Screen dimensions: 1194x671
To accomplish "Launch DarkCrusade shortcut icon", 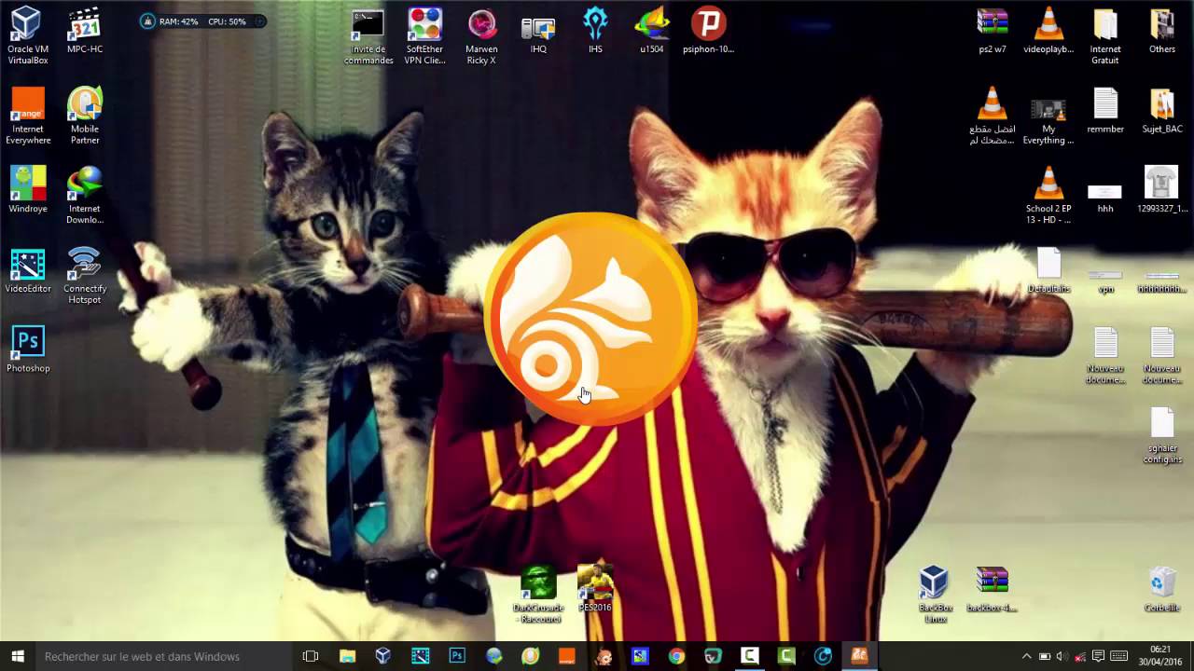I will click(538, 595).
